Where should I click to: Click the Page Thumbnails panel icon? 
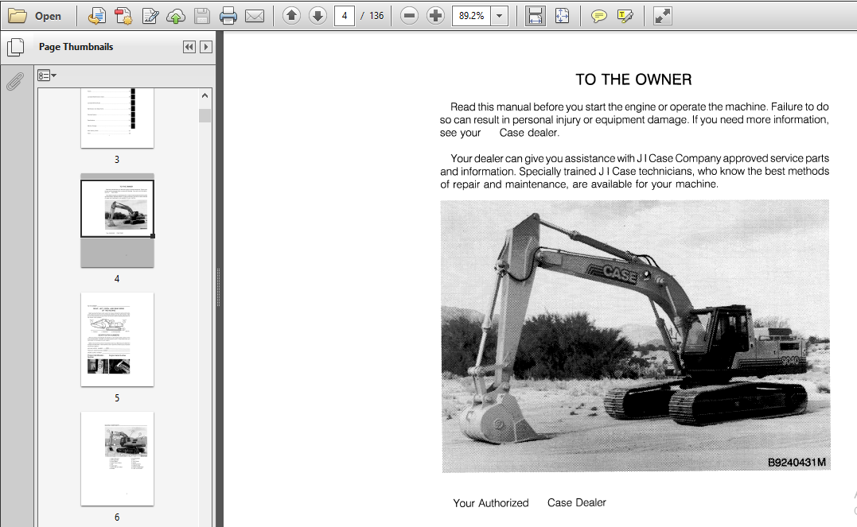click(x=16, y=48)
